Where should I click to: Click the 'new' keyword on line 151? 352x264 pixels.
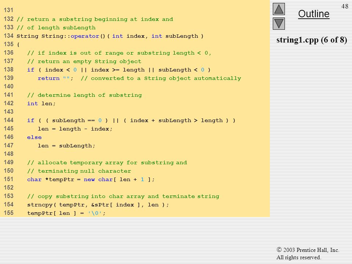89,180
